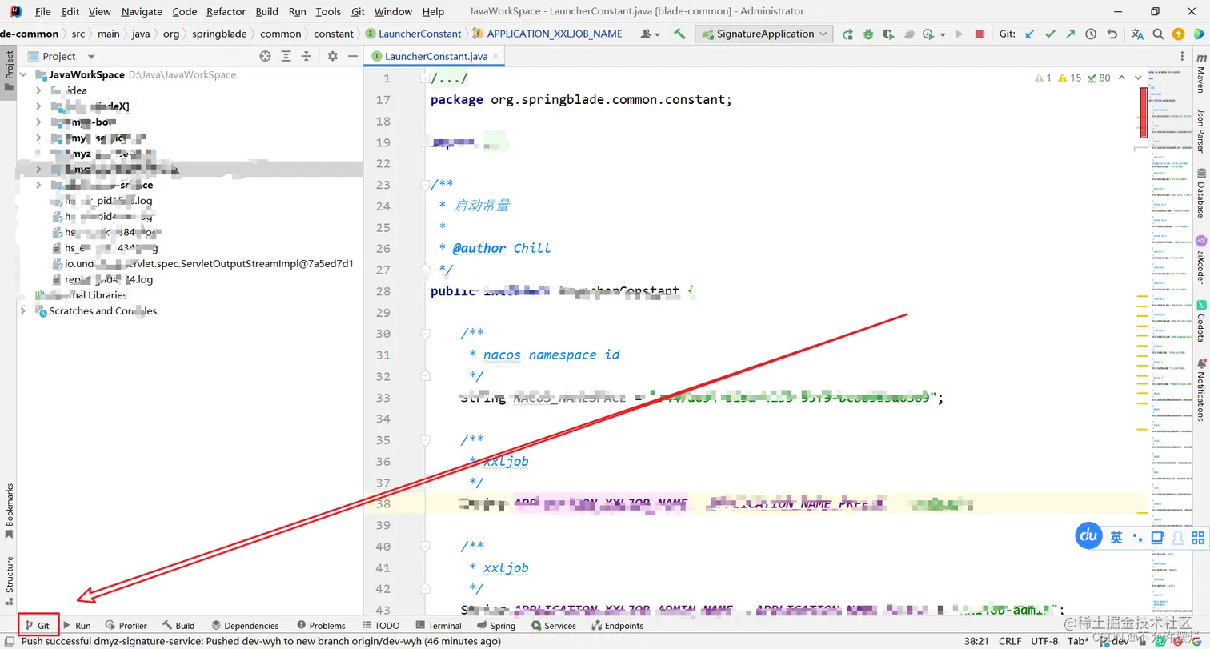1210x649 pixels.
Task: Open the Navigate menu
Action: point(142,11)
